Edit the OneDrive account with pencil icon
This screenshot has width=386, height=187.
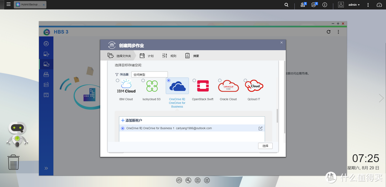(261, 128)
